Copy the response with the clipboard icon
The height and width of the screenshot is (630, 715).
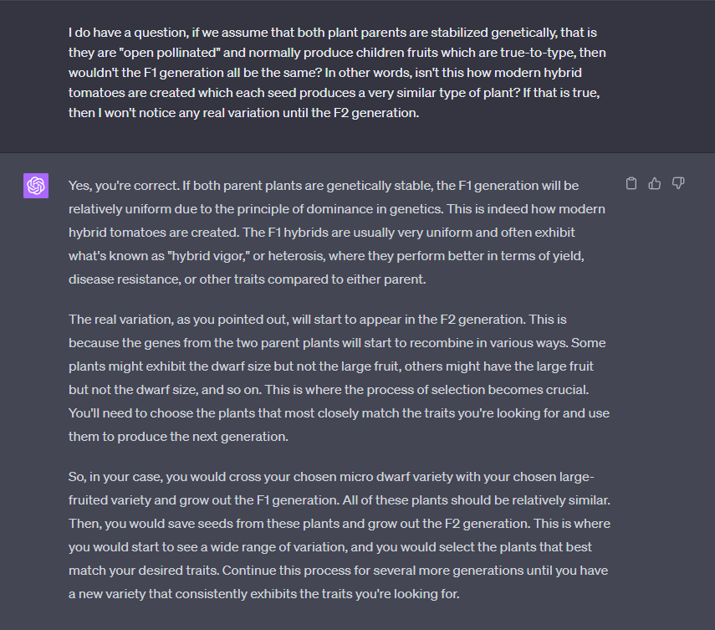pos(631,183)
